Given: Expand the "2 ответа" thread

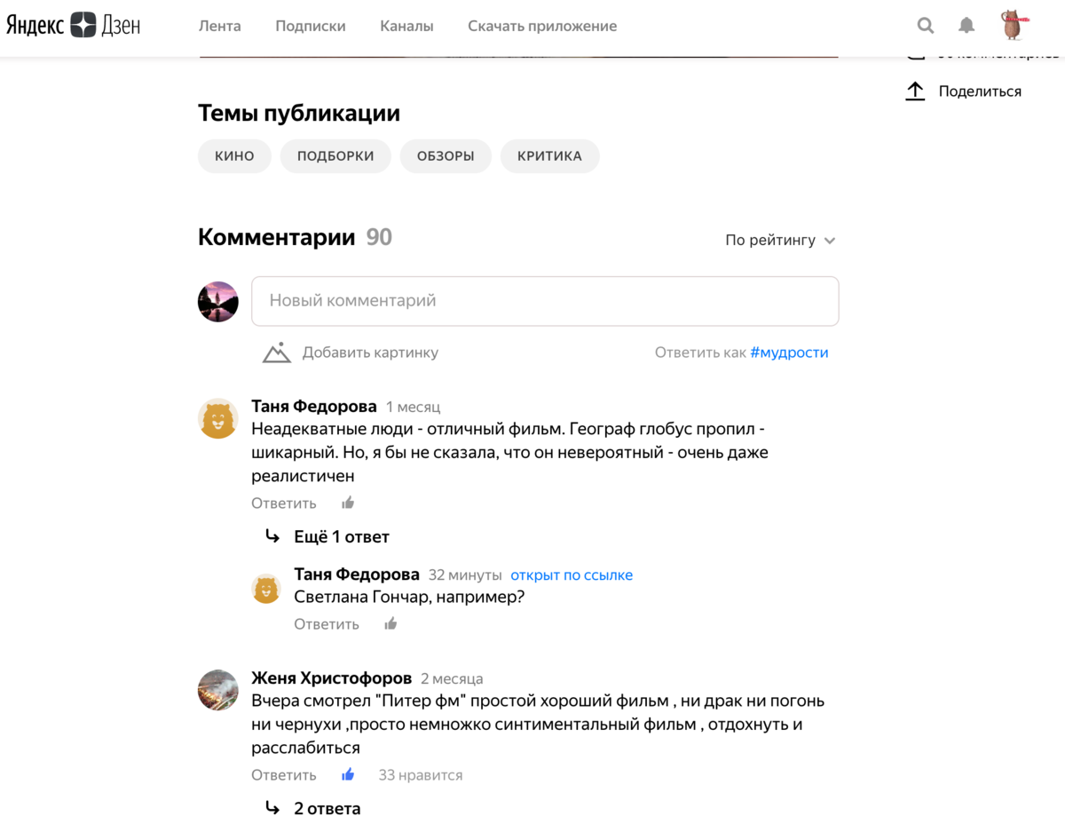Looking at the screenshot, I should tap(327, 809).
